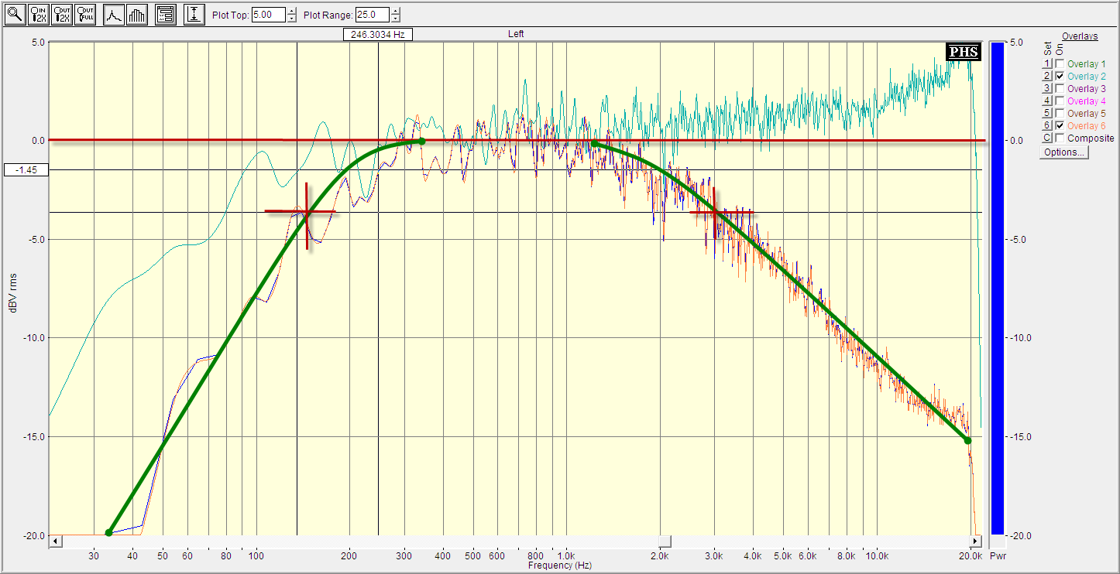Uncheck the Overlay 6 checkbox
The height and width of the screenshot is (574, 1120).
(1060, 126)
